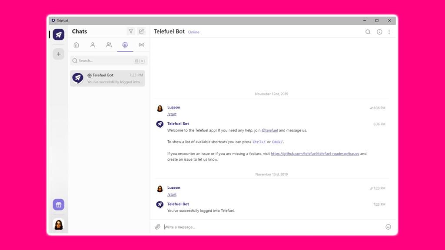Open emoji picker smiley icon

(x=388, y=227)
